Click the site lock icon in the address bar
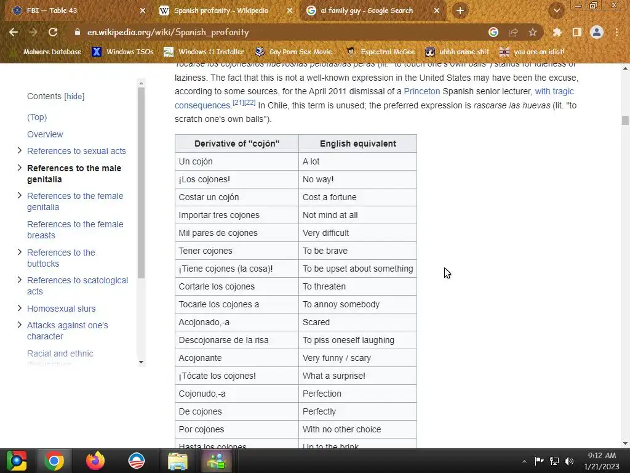 (x=77, y=32)
